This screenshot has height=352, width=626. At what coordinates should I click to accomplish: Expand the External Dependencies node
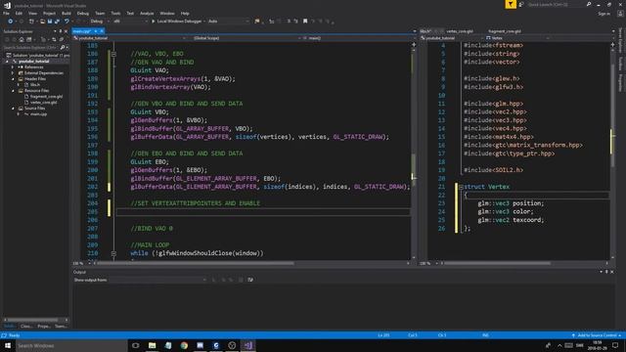pos(13,73)
